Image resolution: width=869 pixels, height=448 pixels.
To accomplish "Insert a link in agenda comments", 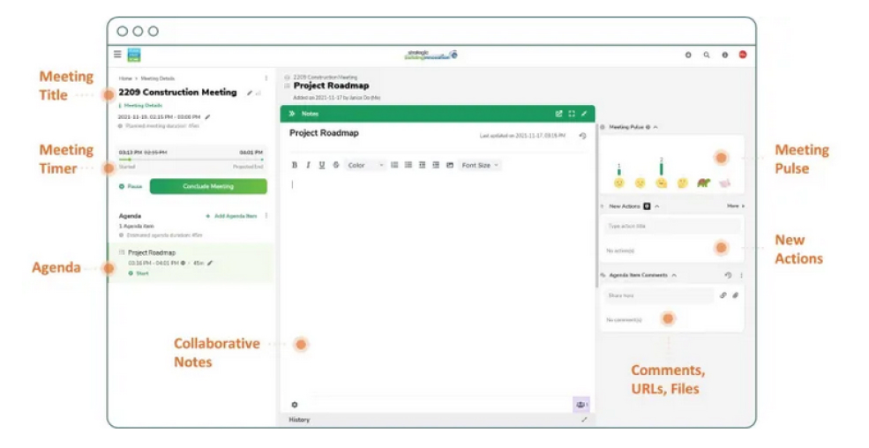I will tap(723, 295).
